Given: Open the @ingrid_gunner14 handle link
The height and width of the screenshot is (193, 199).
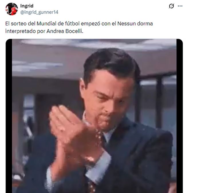Looking at the screenshot, I should coord(39,12).
